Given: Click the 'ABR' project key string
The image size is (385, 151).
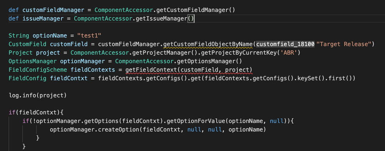Looking at the screenshot, I should tap(289, 53).
